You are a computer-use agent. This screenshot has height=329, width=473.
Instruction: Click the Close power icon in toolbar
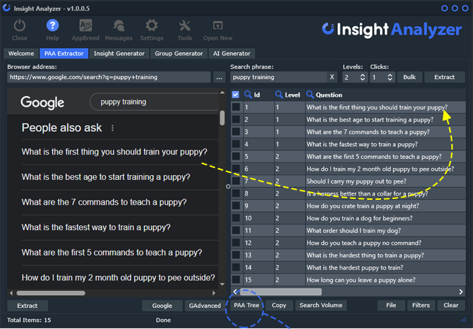20,26
